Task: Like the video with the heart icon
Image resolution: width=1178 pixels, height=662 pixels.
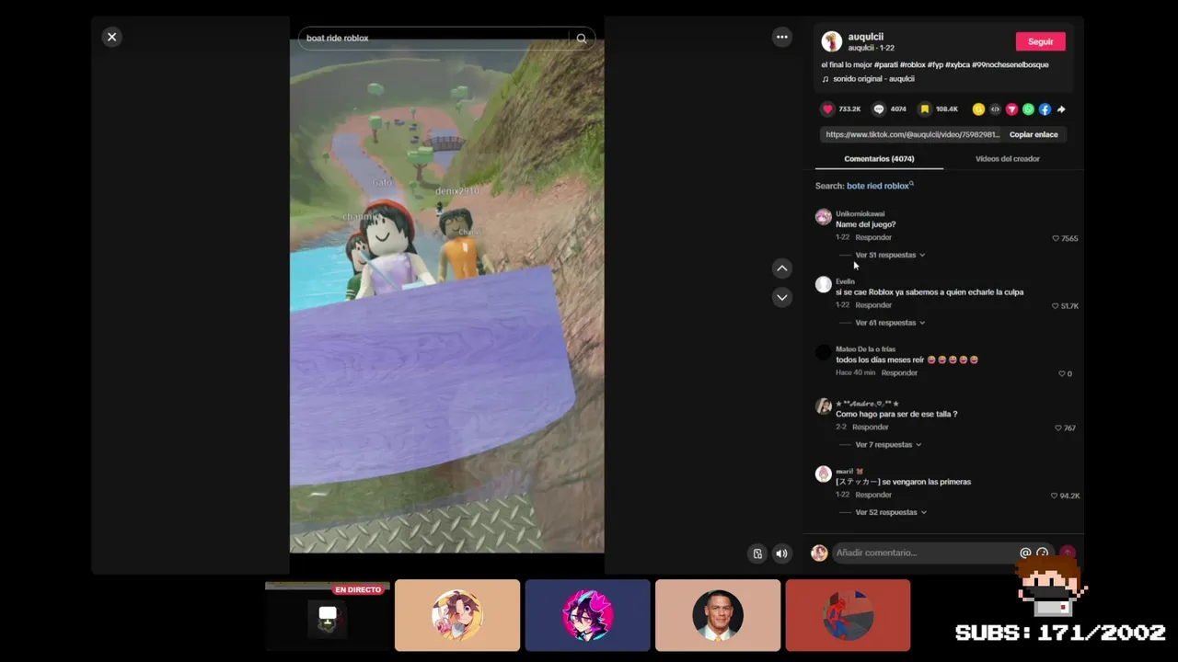Action: [x=827, y=109]
